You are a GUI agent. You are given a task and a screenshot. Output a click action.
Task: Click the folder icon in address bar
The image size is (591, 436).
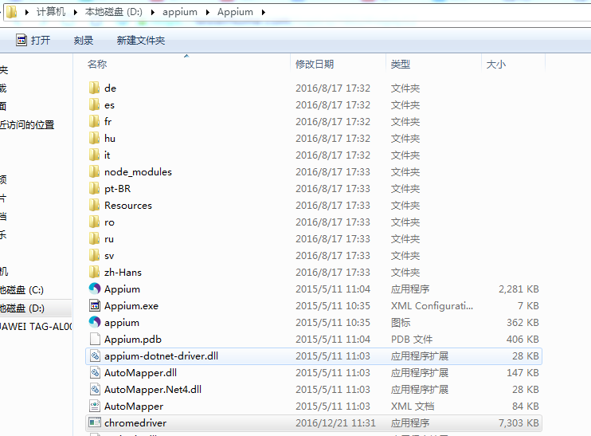pyautogui.click(x=11, y=12)
